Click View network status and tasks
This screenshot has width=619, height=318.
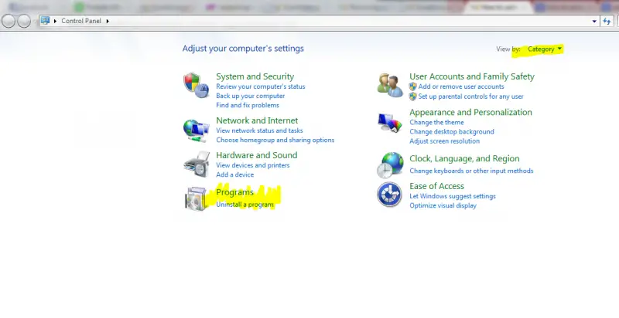coord(259,130)
